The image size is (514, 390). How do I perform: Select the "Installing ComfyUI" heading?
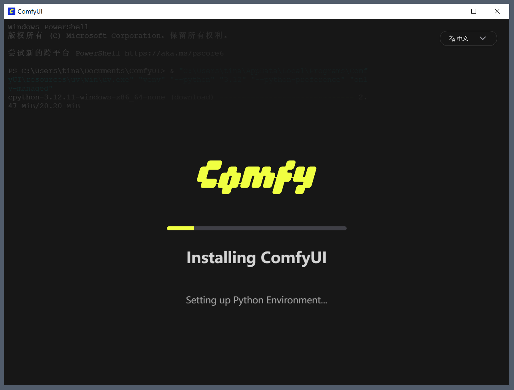[x=257, y=258]
